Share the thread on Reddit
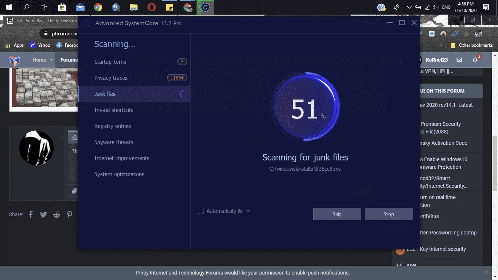The image size is (498, 280). point(57,214)
